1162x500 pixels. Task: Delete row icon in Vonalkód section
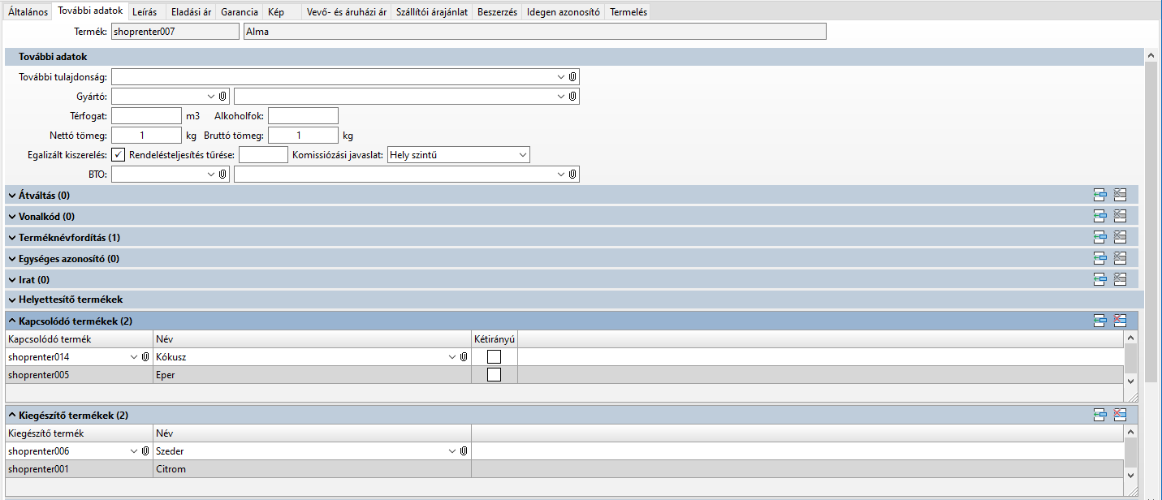pos(1121,216)
